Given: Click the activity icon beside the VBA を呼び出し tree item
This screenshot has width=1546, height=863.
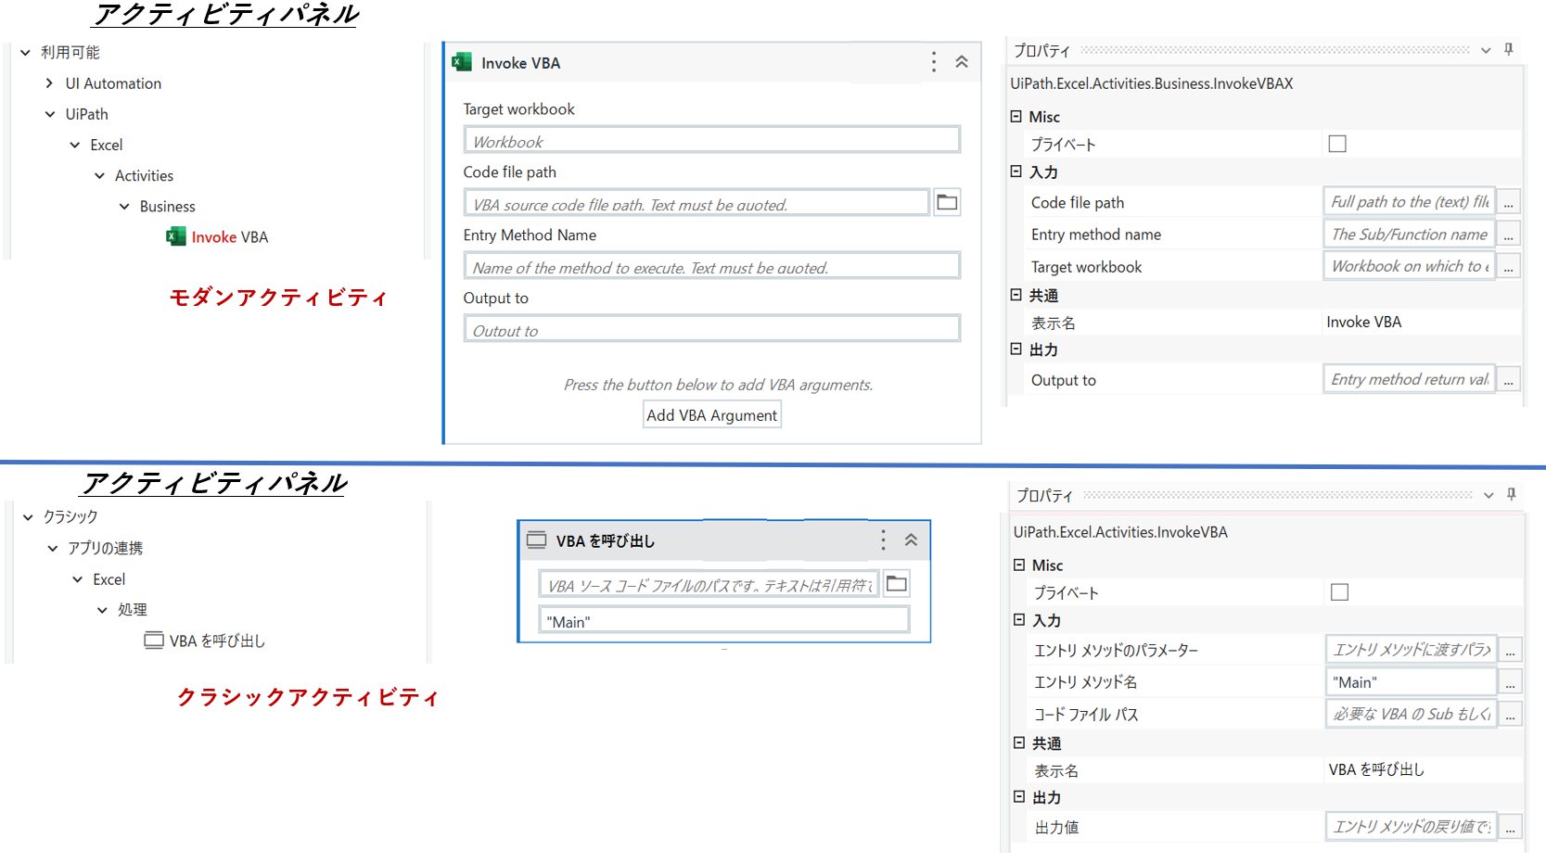Looking at the screenshot, I should tap(154, 640).
